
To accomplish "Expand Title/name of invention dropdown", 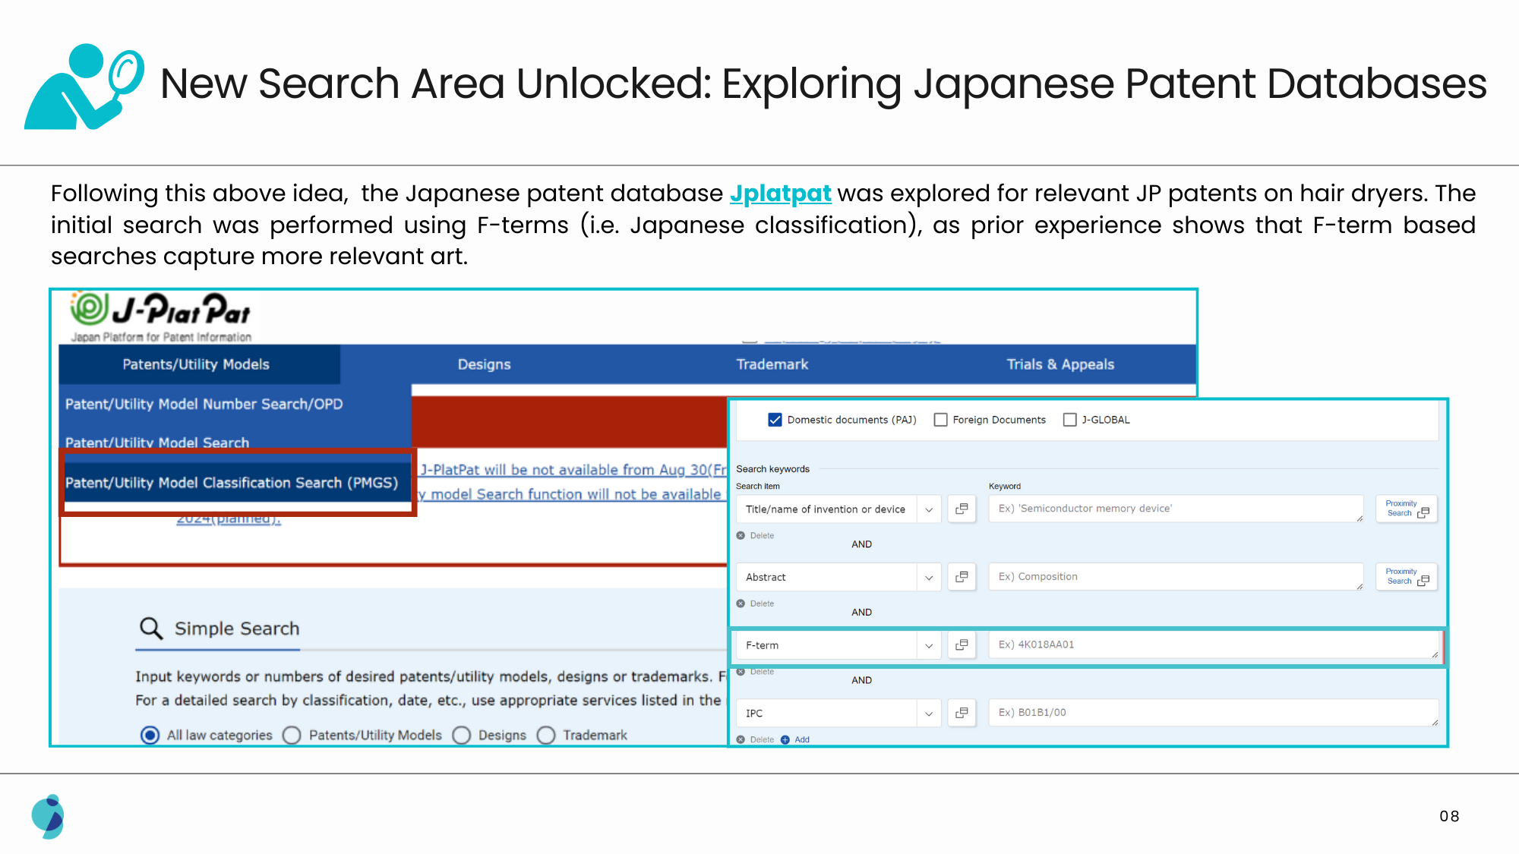I will [x=929, y=509].
